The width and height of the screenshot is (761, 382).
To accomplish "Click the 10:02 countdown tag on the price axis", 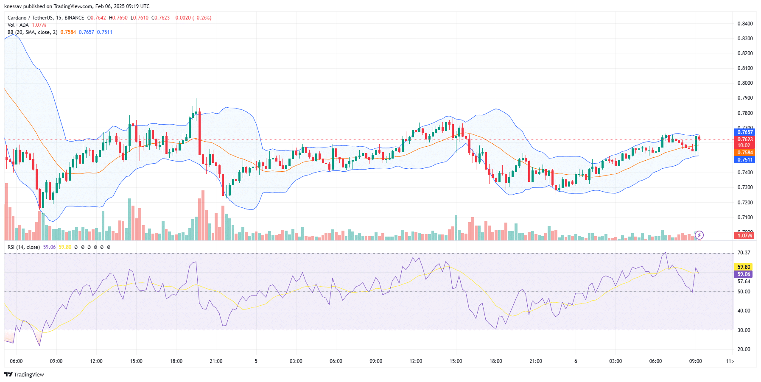I will [744, 145].
